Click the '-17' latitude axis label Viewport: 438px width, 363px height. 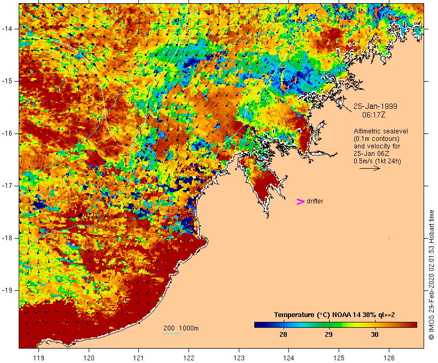[x=7, y=186]
